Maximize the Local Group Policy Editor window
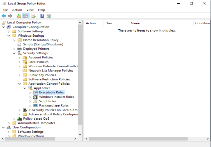 (x=191, y=3)
